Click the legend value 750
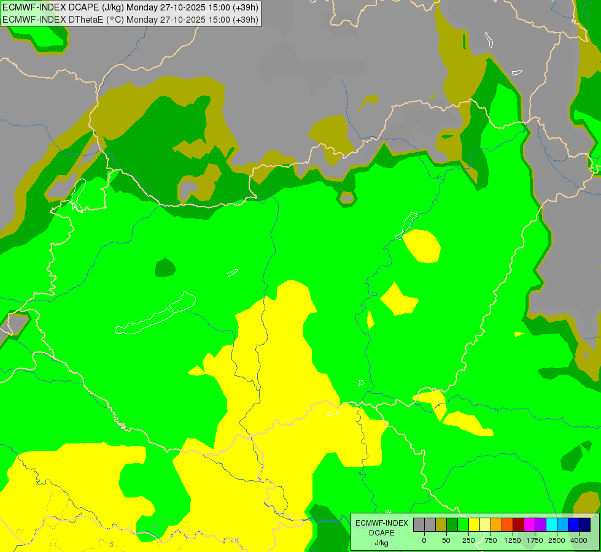This screenshot has height=552, width=601. point(490,540)
